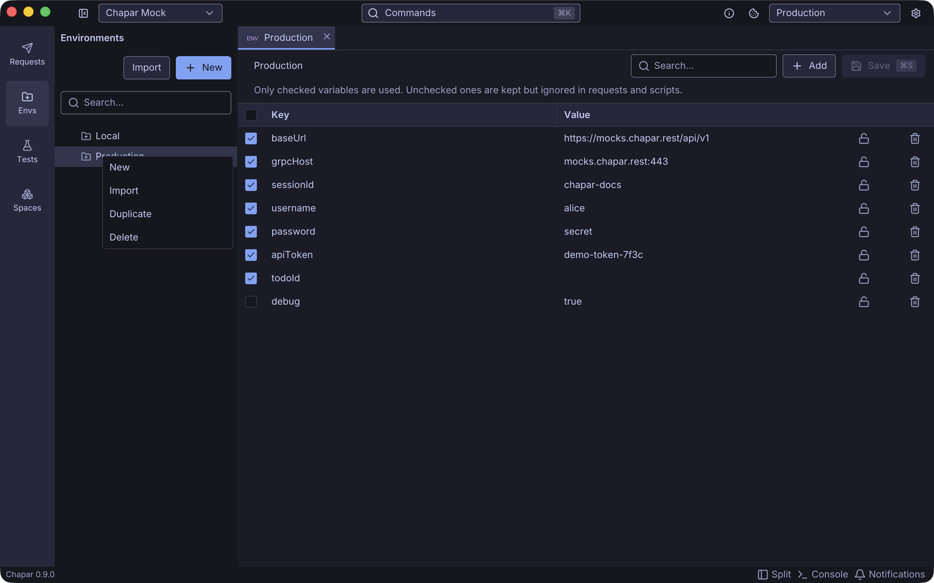The image size is (934, 583).
Task: Enable the debug variable checkbox
Action: [251, 301]
